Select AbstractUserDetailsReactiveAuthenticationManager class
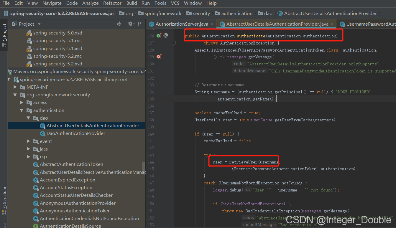Image resolution: width=396 pixels, height=228 pixels. pos(90,172)
